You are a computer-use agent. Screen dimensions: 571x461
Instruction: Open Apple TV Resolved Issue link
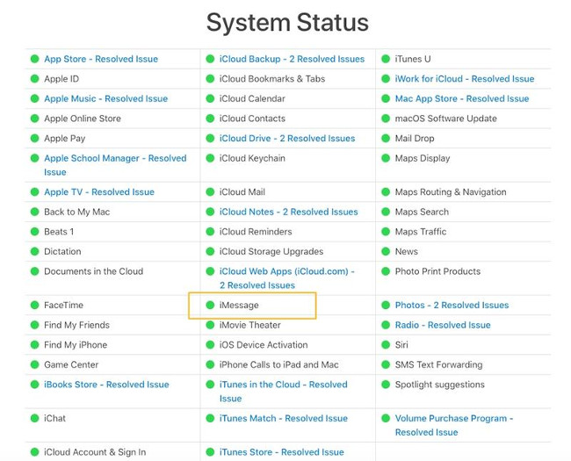coord(98,192)
